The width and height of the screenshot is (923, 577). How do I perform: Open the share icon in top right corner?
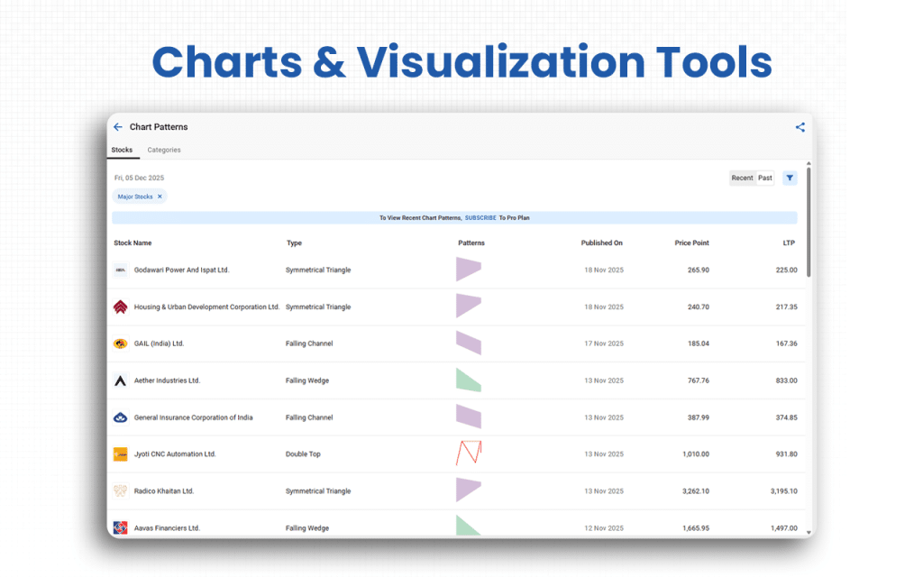tap(800, 126)
